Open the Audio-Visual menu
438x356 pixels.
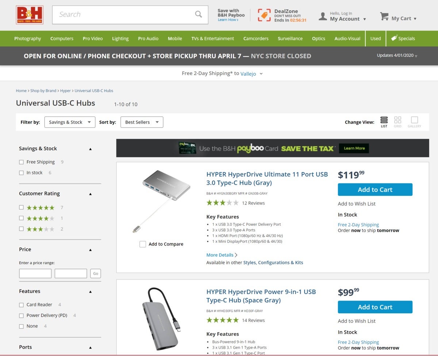(x=347, y=38)
